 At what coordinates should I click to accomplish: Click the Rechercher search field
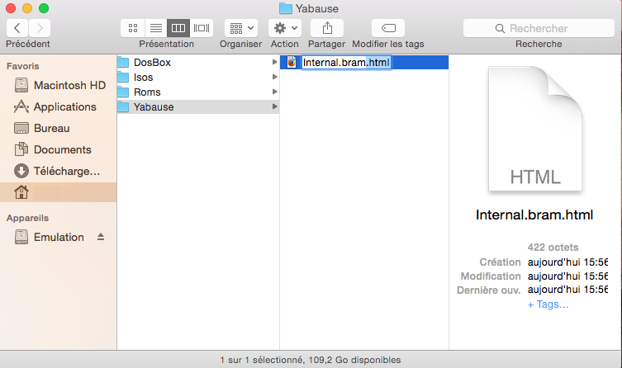tap(539, 28)
